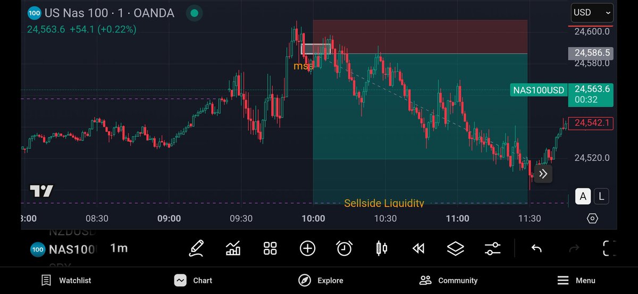Switch to the Chart tab
The image size is (638, 294).
[194, 281]
